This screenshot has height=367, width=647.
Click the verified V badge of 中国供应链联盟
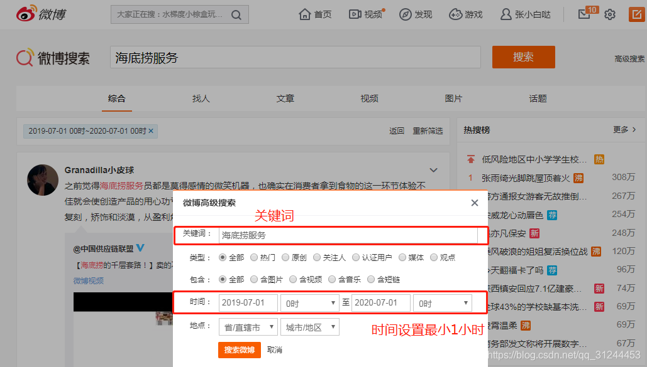(140, 248)
